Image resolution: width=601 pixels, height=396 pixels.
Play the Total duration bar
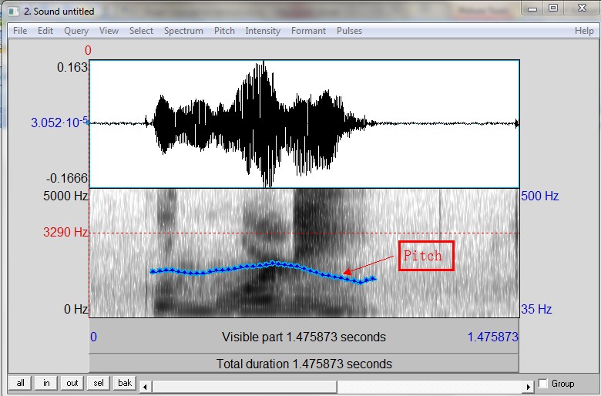pyautogui.click(x=304, y=364)
